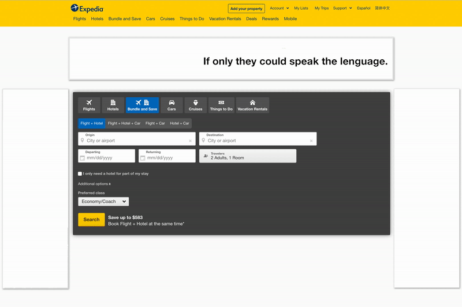The width and height of the screenshot is (462, 307).
Task: Switch language to Español
Action: click(364, 8)
